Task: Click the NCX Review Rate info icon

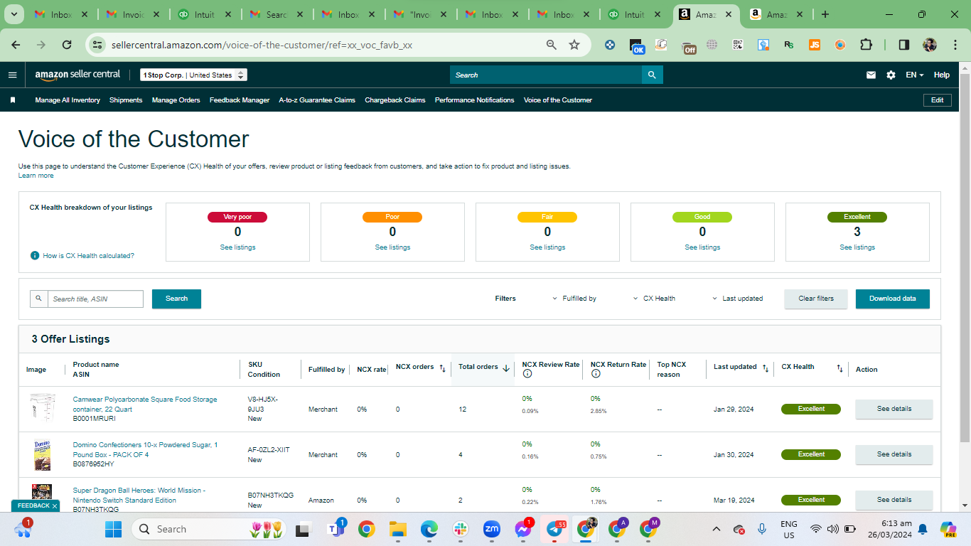Action: [527, 374]
